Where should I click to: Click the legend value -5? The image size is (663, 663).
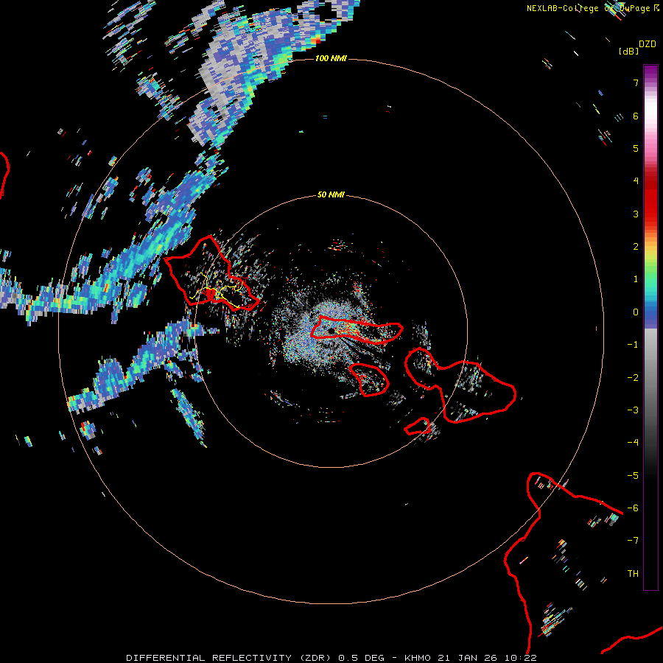coord(633,476)
